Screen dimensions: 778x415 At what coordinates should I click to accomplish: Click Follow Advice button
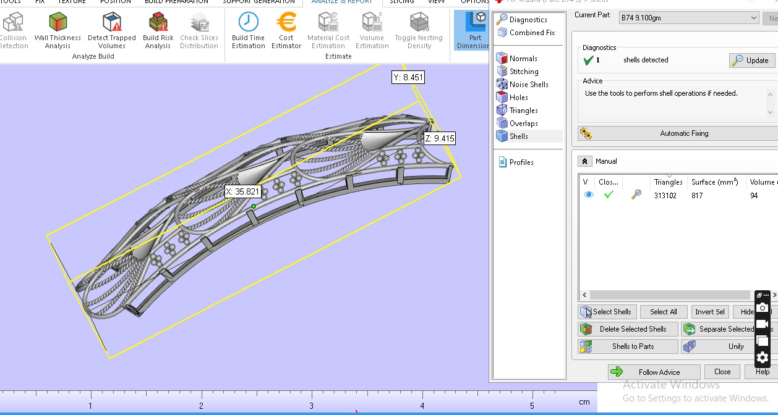point(654,372)
